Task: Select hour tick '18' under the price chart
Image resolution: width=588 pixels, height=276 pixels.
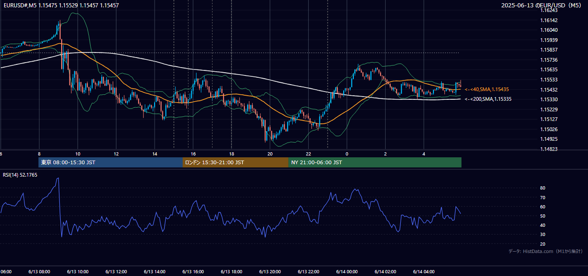Action: click(x=231, y=154)
